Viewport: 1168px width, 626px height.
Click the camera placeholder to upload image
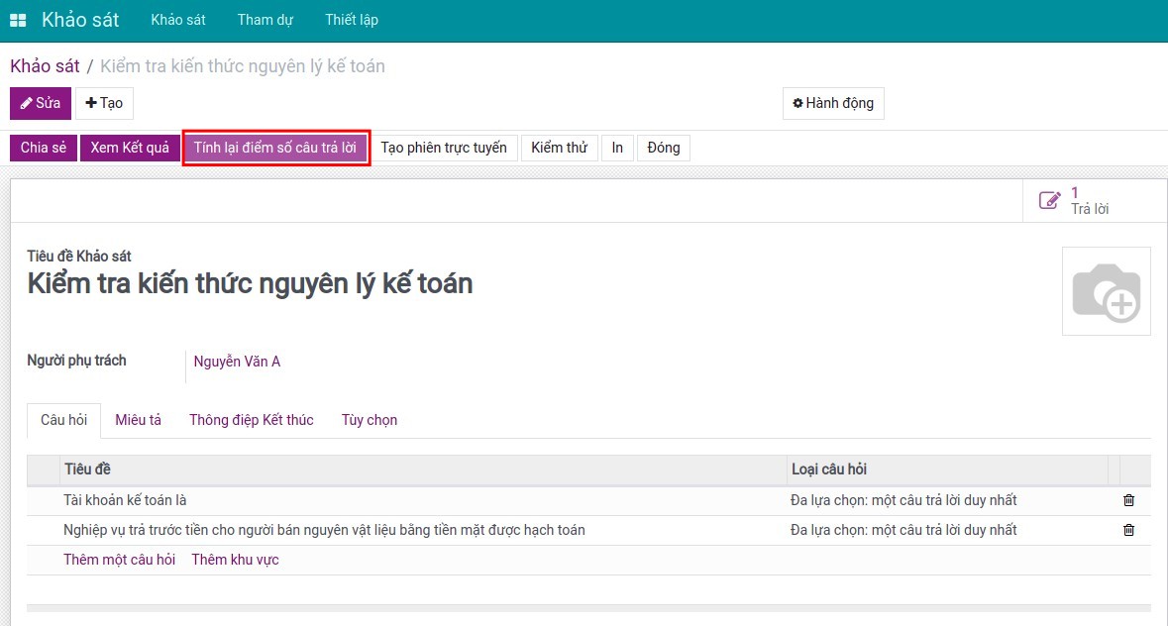coord(1106,291)
